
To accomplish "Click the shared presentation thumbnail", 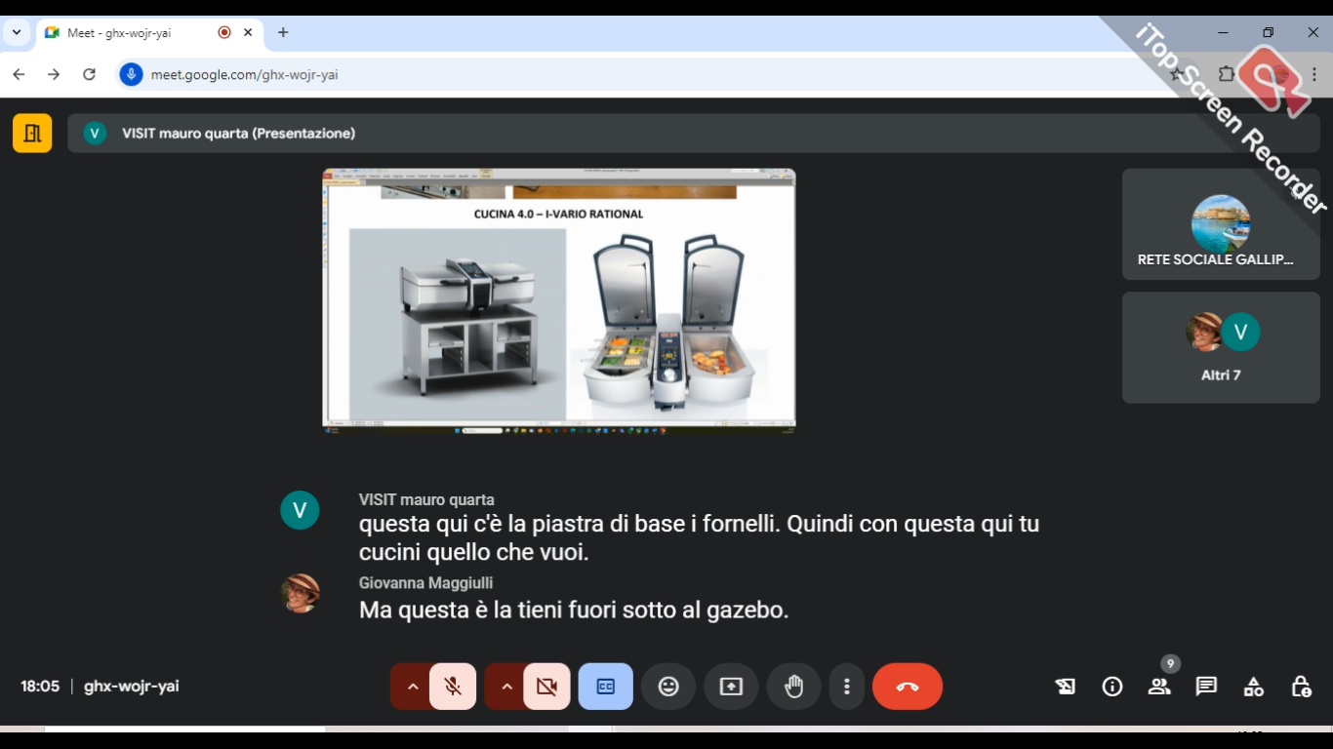I will (x=559, y=300).
